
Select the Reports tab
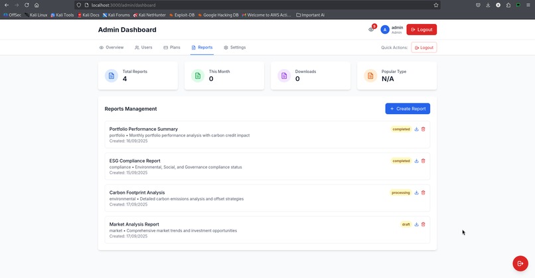point(202,47)
